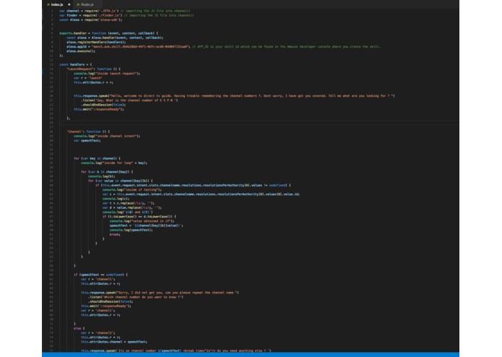Click the 'for (var value in channel[key][b])' line
502x357 pixels.
121,181
